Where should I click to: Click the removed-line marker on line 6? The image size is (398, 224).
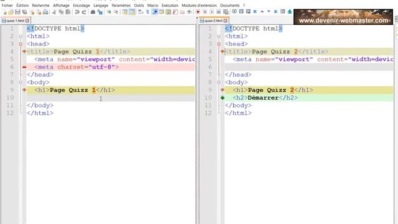24,67
